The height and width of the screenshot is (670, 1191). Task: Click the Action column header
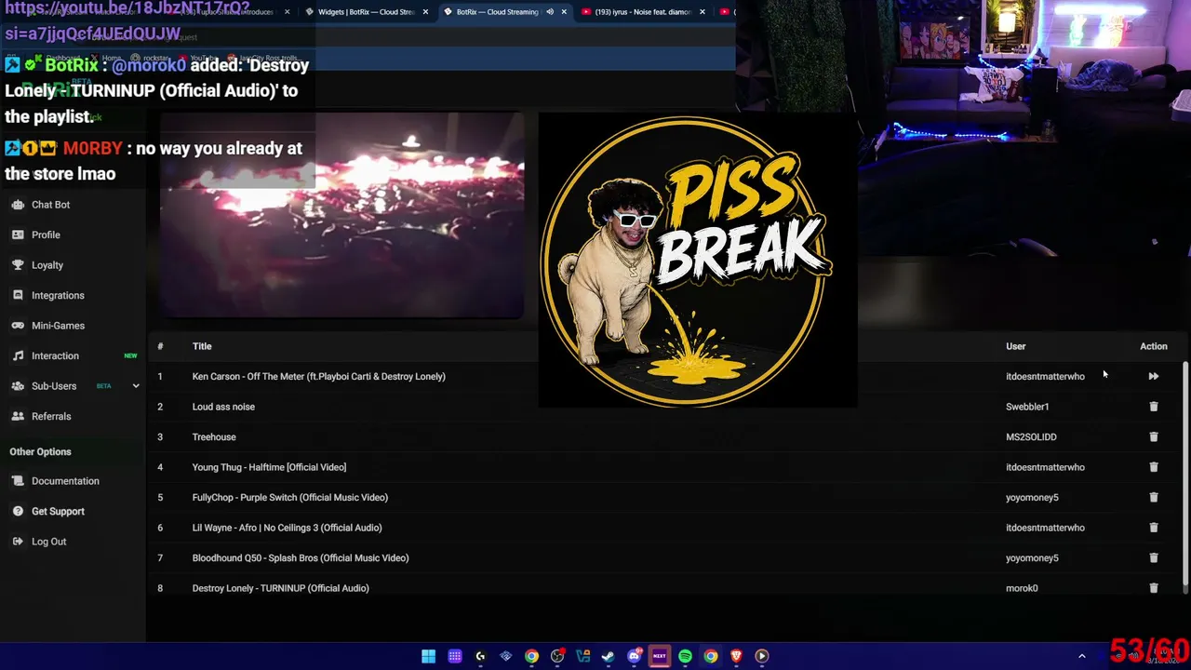(1153, 346)
